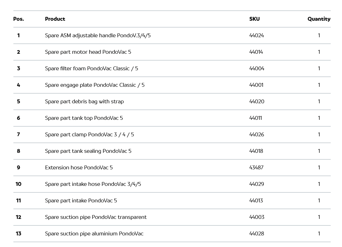Open Spare part tank sealing PondoVac 5

coord(88,151)
